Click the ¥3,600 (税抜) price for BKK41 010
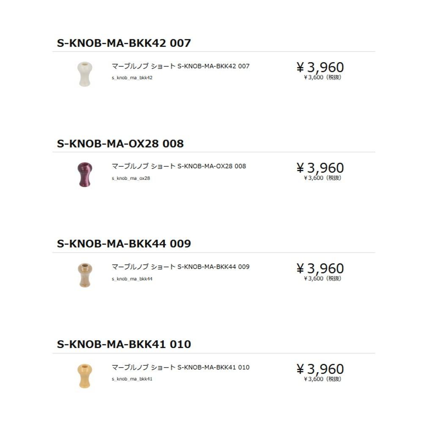Viewport: 423px width, 423px height. (322, 379)
